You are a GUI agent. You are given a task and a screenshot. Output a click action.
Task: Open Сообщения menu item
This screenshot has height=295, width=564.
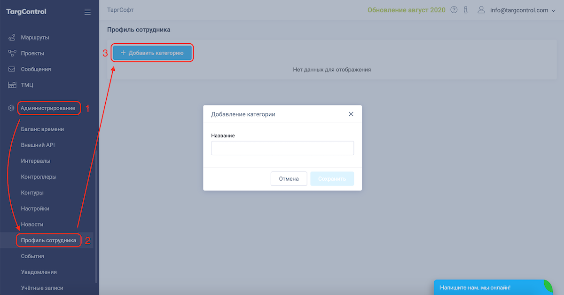click(x=36, y=69)
